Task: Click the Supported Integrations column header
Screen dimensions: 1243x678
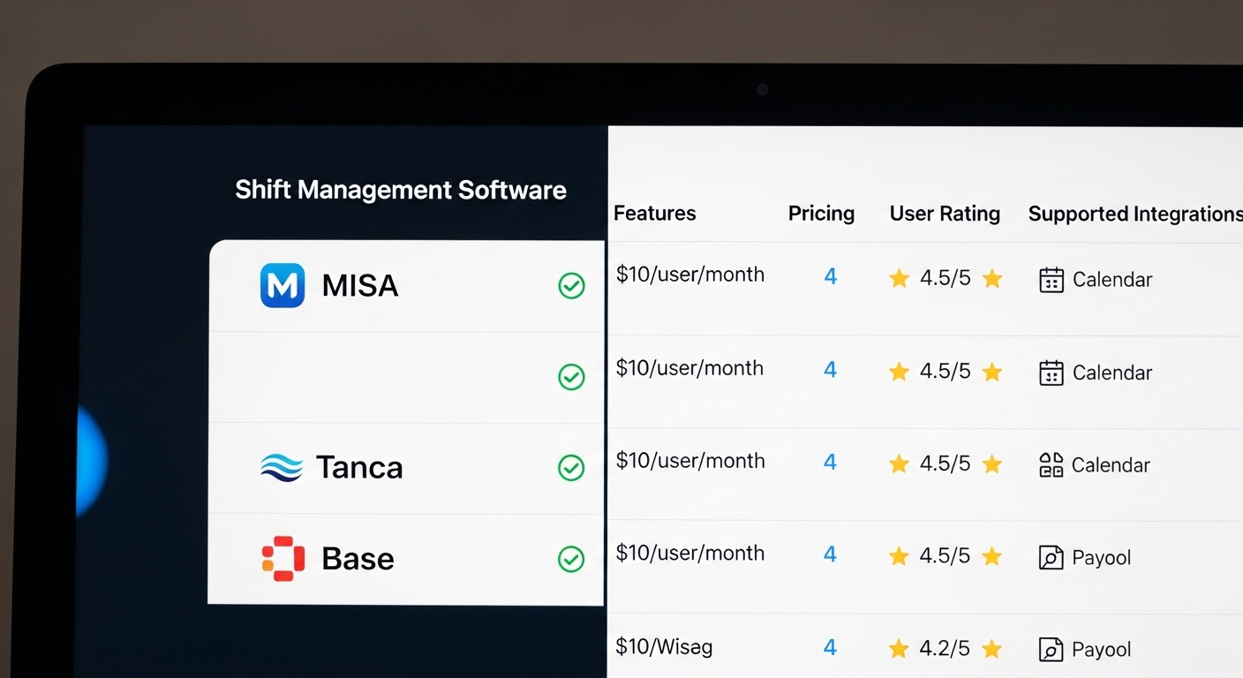Action: click(x=1135, y=214)
